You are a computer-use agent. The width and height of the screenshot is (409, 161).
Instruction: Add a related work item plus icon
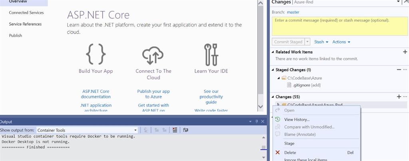tap(405, 52)
